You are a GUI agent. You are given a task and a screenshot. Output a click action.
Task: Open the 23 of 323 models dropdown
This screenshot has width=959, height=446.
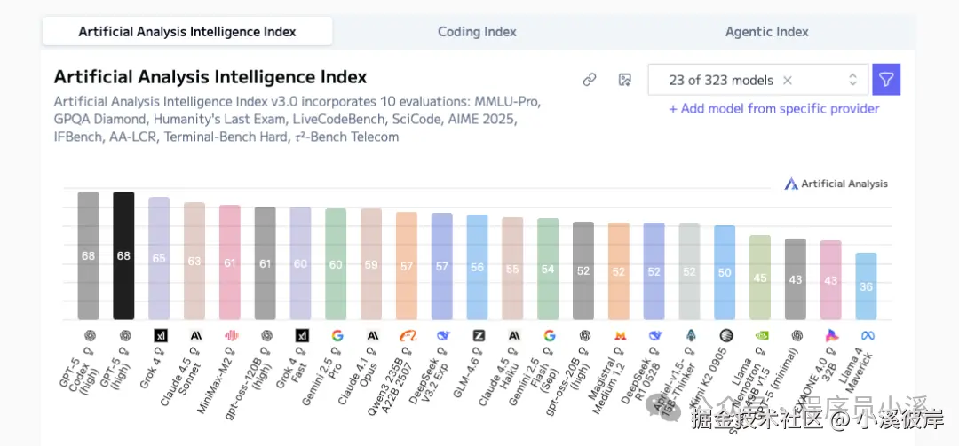[x=721, y=80]
